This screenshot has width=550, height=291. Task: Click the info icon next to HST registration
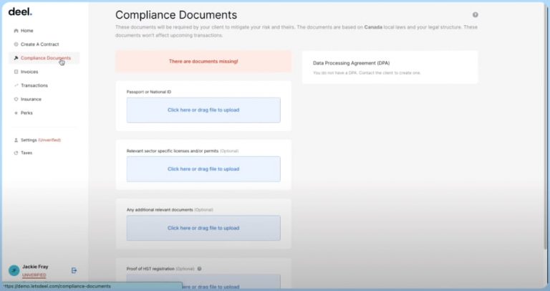(199, 269)
